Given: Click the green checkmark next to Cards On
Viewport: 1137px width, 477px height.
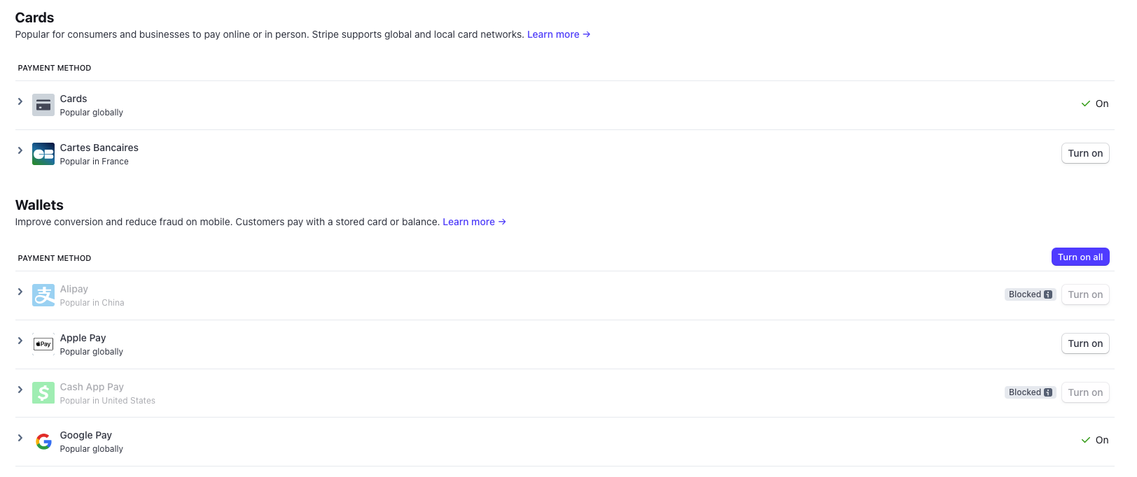Looking at the screenshot, I should [1086, 104].
